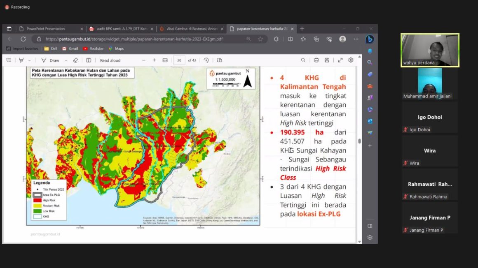This screenshot has width=478, height=268.
Task: Print the PDF document
Action: (316, 60)
